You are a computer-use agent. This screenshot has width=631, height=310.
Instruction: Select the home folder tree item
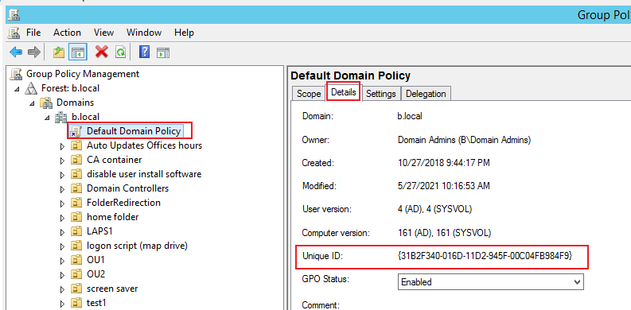pos(113,217)
